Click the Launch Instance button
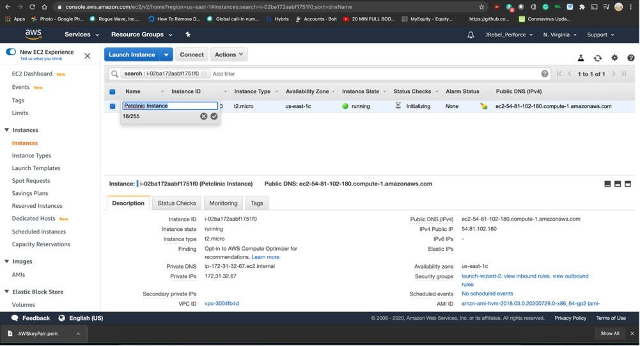 (x=132, y=55)
